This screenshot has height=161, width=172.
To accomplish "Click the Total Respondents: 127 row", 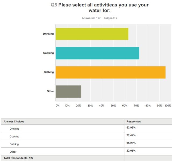I will (x=18, y=158).
